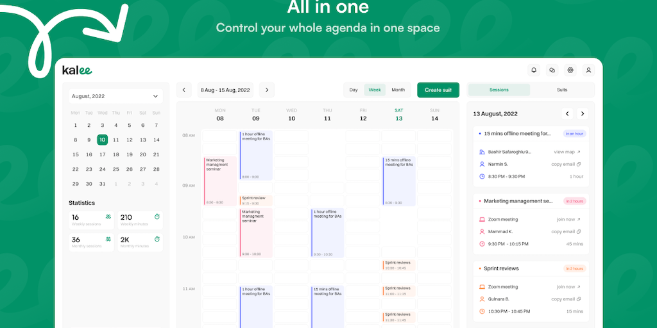Show next day in sessions panel
The width and height of the screenshot is (657, 328).
coord(583,113)
